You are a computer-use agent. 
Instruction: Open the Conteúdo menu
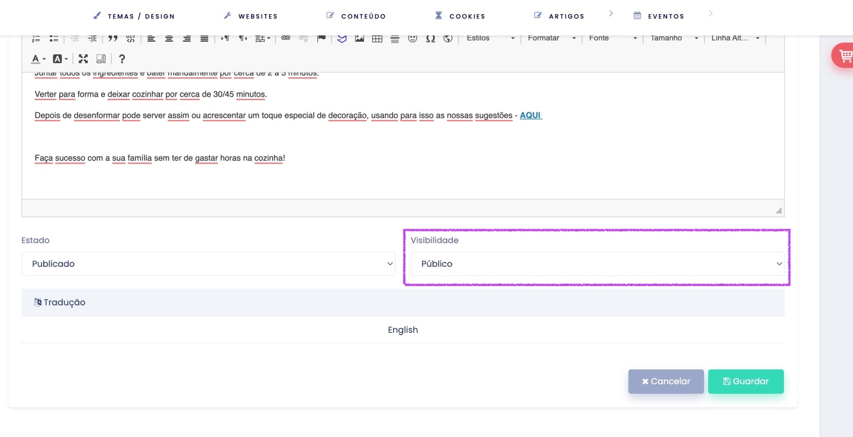(x=356, y=16)
